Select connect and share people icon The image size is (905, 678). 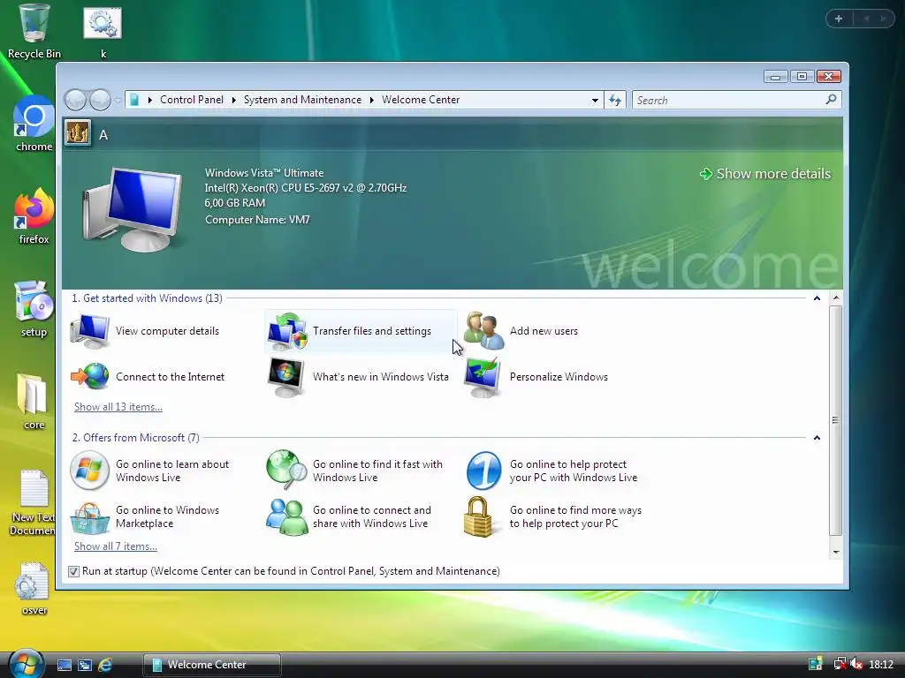point(287,516)
